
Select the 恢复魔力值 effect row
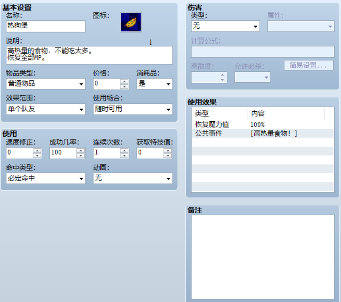pyautogui.click(x=263, y=125)
